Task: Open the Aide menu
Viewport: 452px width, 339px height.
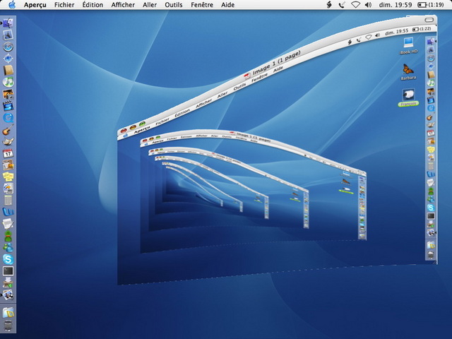Action: click(x=227, y=5)
